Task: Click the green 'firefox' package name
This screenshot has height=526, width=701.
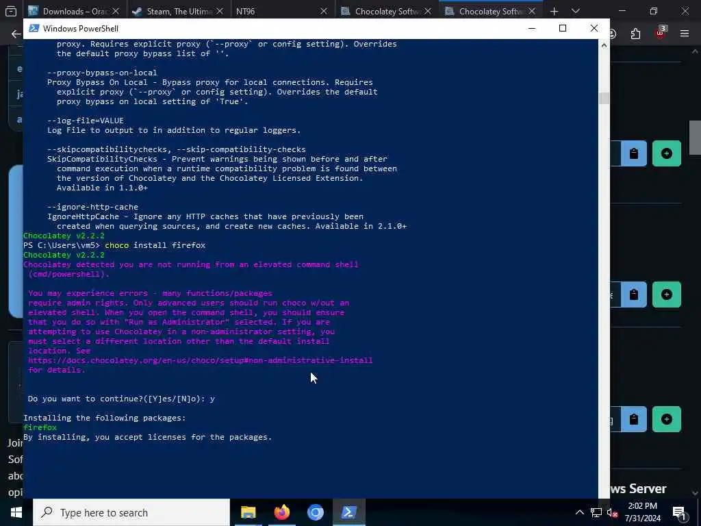Action: pyautogui.click(x=40, y=427)
